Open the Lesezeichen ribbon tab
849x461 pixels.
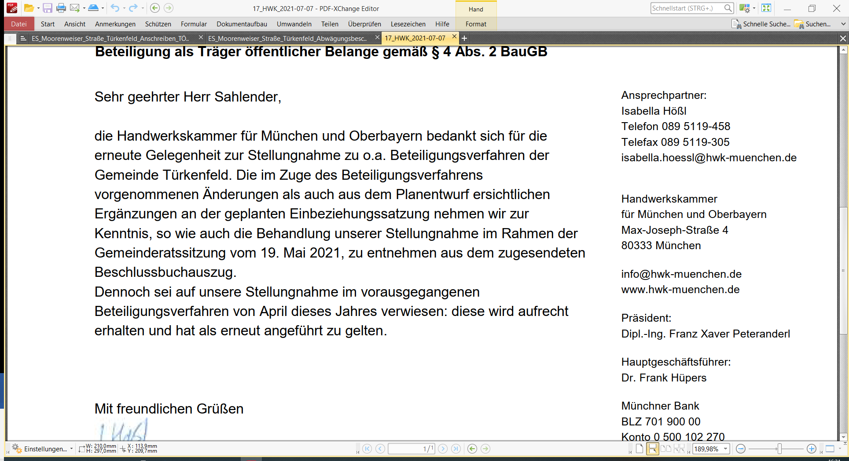408,24
